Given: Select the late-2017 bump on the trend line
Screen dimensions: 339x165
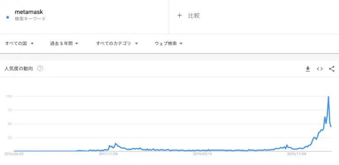Looking at the screenshot, I should (116, 143).
